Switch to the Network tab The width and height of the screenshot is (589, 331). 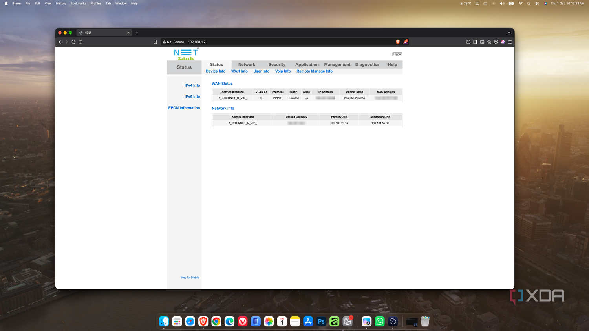(x=247, y=65)
